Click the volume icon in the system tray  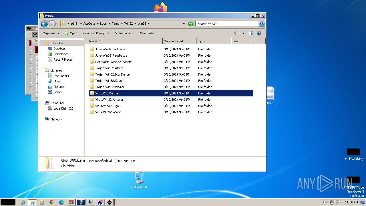coord(325,202)
